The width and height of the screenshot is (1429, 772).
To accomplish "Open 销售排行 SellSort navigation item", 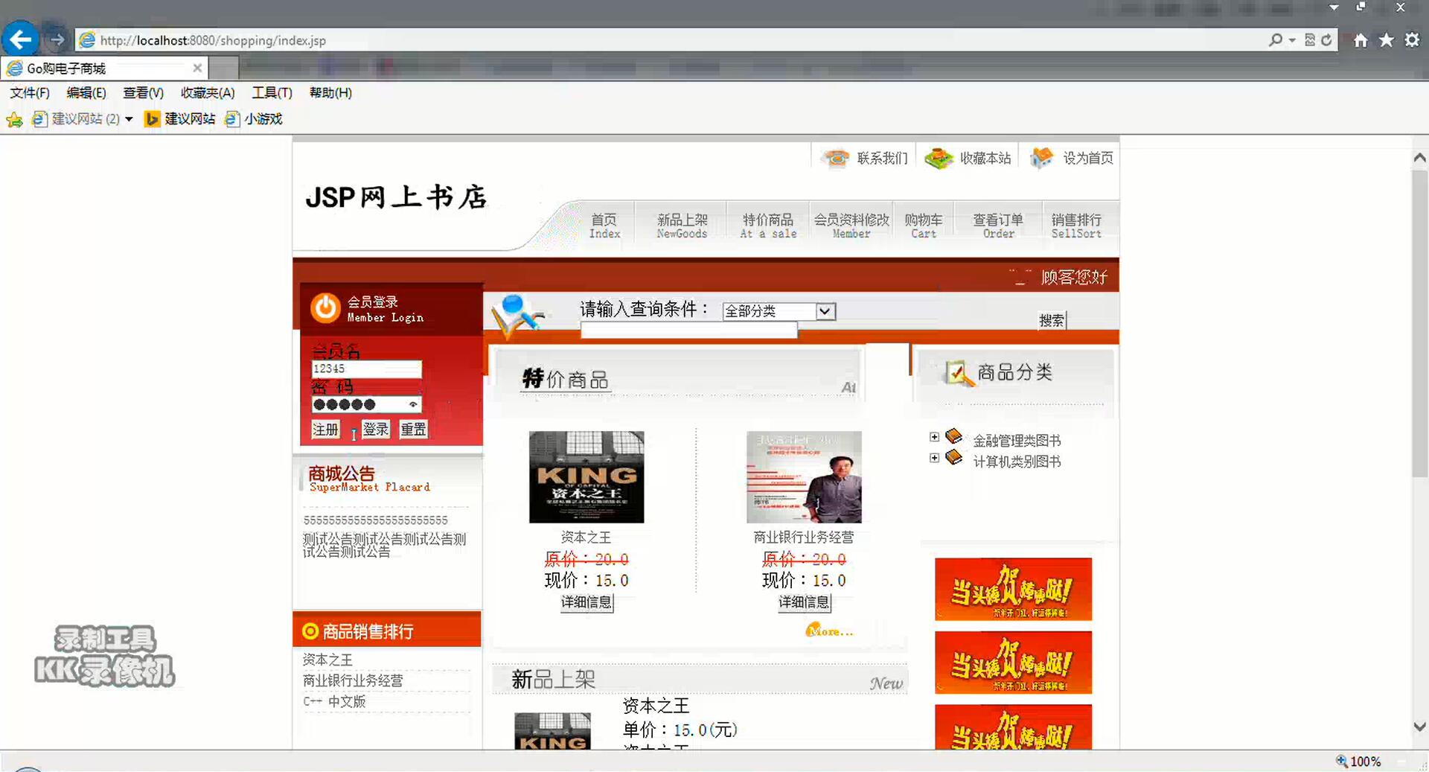I will pyautogui.click(x=1076, y=226).
